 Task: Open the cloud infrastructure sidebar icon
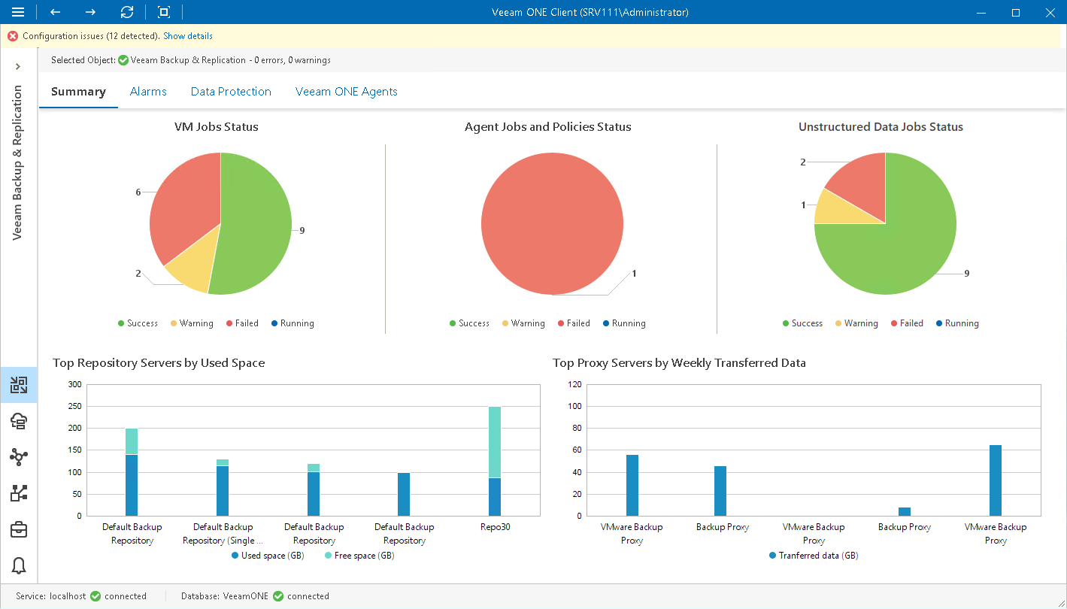[19, 421]
